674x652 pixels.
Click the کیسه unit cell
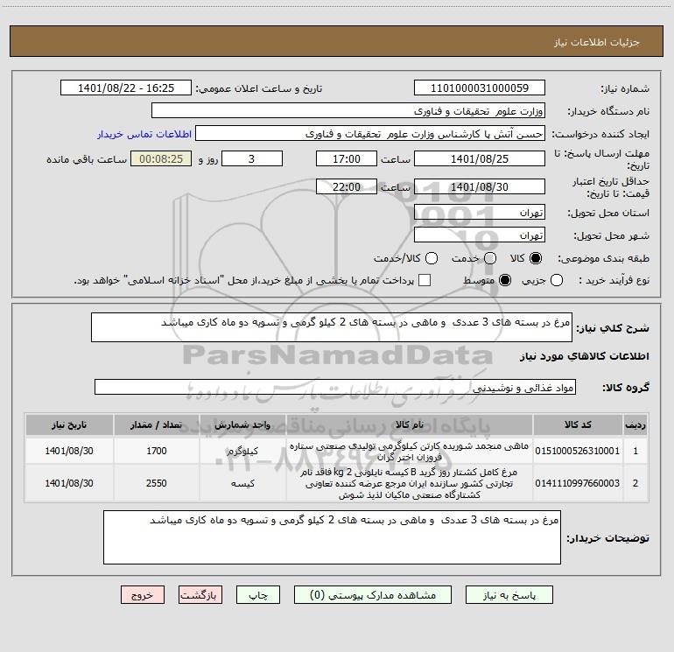pyautogui.click(x=242, y=483)
